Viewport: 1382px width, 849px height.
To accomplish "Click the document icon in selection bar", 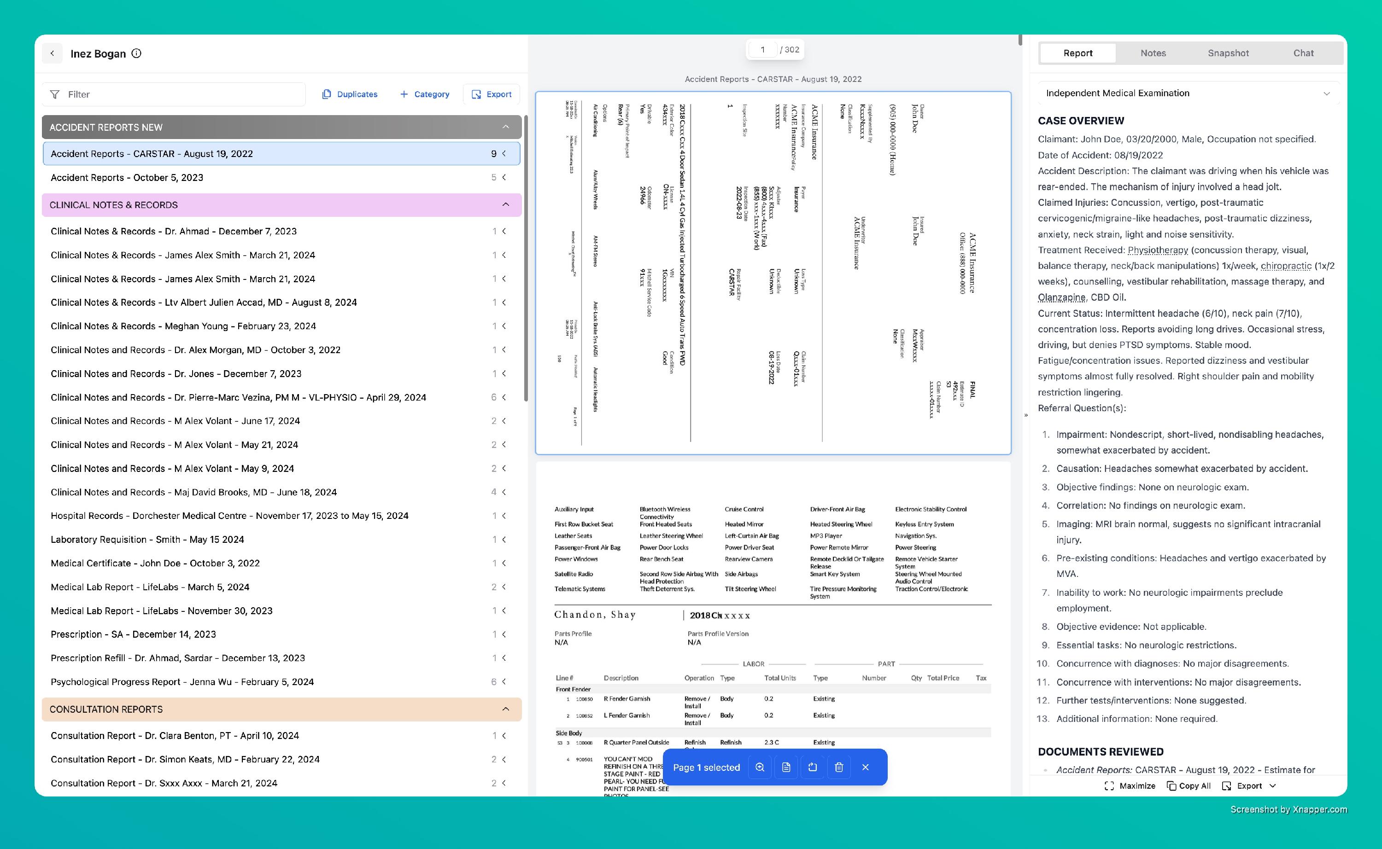I will (786, 767).
